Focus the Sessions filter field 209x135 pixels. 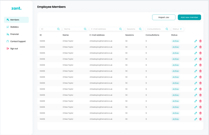coord(134,29)
